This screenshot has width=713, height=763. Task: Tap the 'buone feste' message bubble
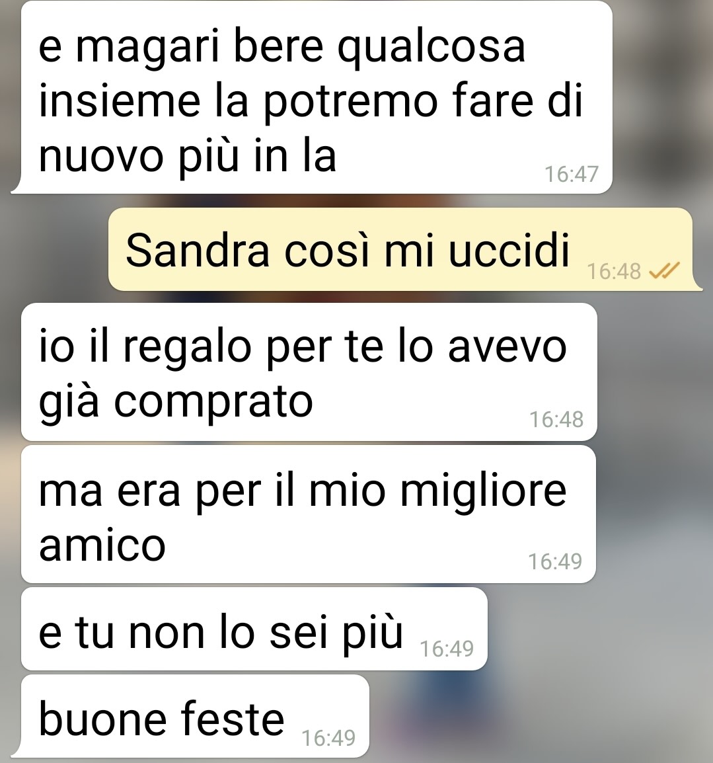click(x=195, y=716)
